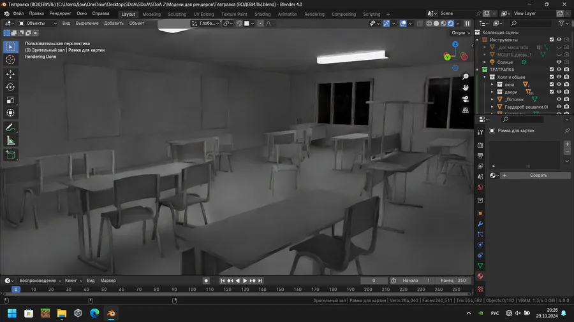
Task: Toggle gizmo visibility in viewport header
Action: pos(386,24)
